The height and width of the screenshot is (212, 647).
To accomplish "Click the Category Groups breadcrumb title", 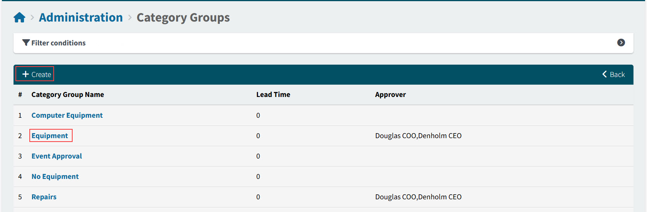I will pyautogui.click(x=183, y=18).
